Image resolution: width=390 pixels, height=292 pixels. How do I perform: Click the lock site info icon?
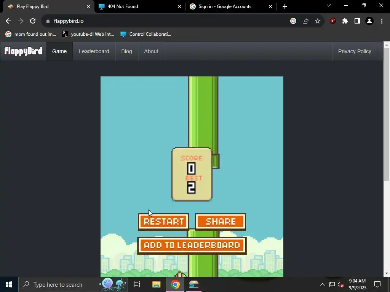[48, 21]
